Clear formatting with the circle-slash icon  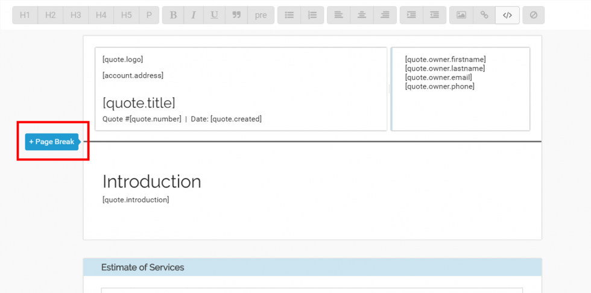(x=533, y=15)
